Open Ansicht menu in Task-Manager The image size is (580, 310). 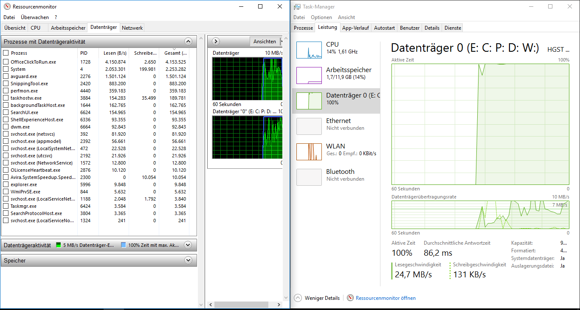tap(346, 17)
